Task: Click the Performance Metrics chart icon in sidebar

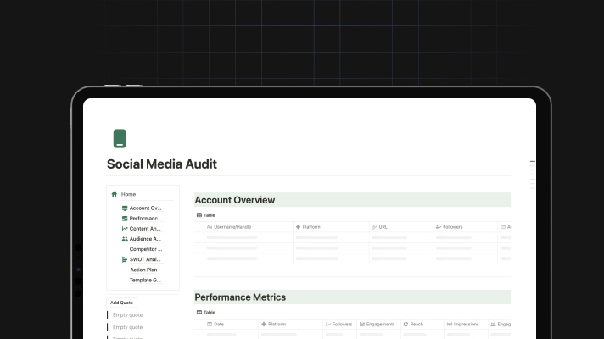Action: point(125,218)
